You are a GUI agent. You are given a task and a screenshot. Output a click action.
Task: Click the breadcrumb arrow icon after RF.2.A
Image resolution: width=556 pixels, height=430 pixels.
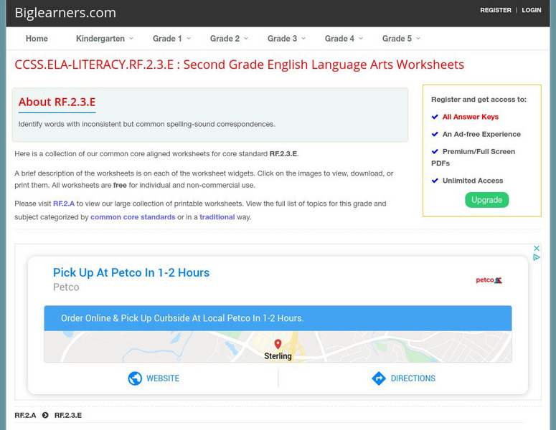[x=45, y=415]
